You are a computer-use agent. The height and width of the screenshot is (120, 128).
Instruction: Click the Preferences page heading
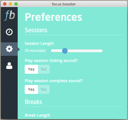pos(53,17)
